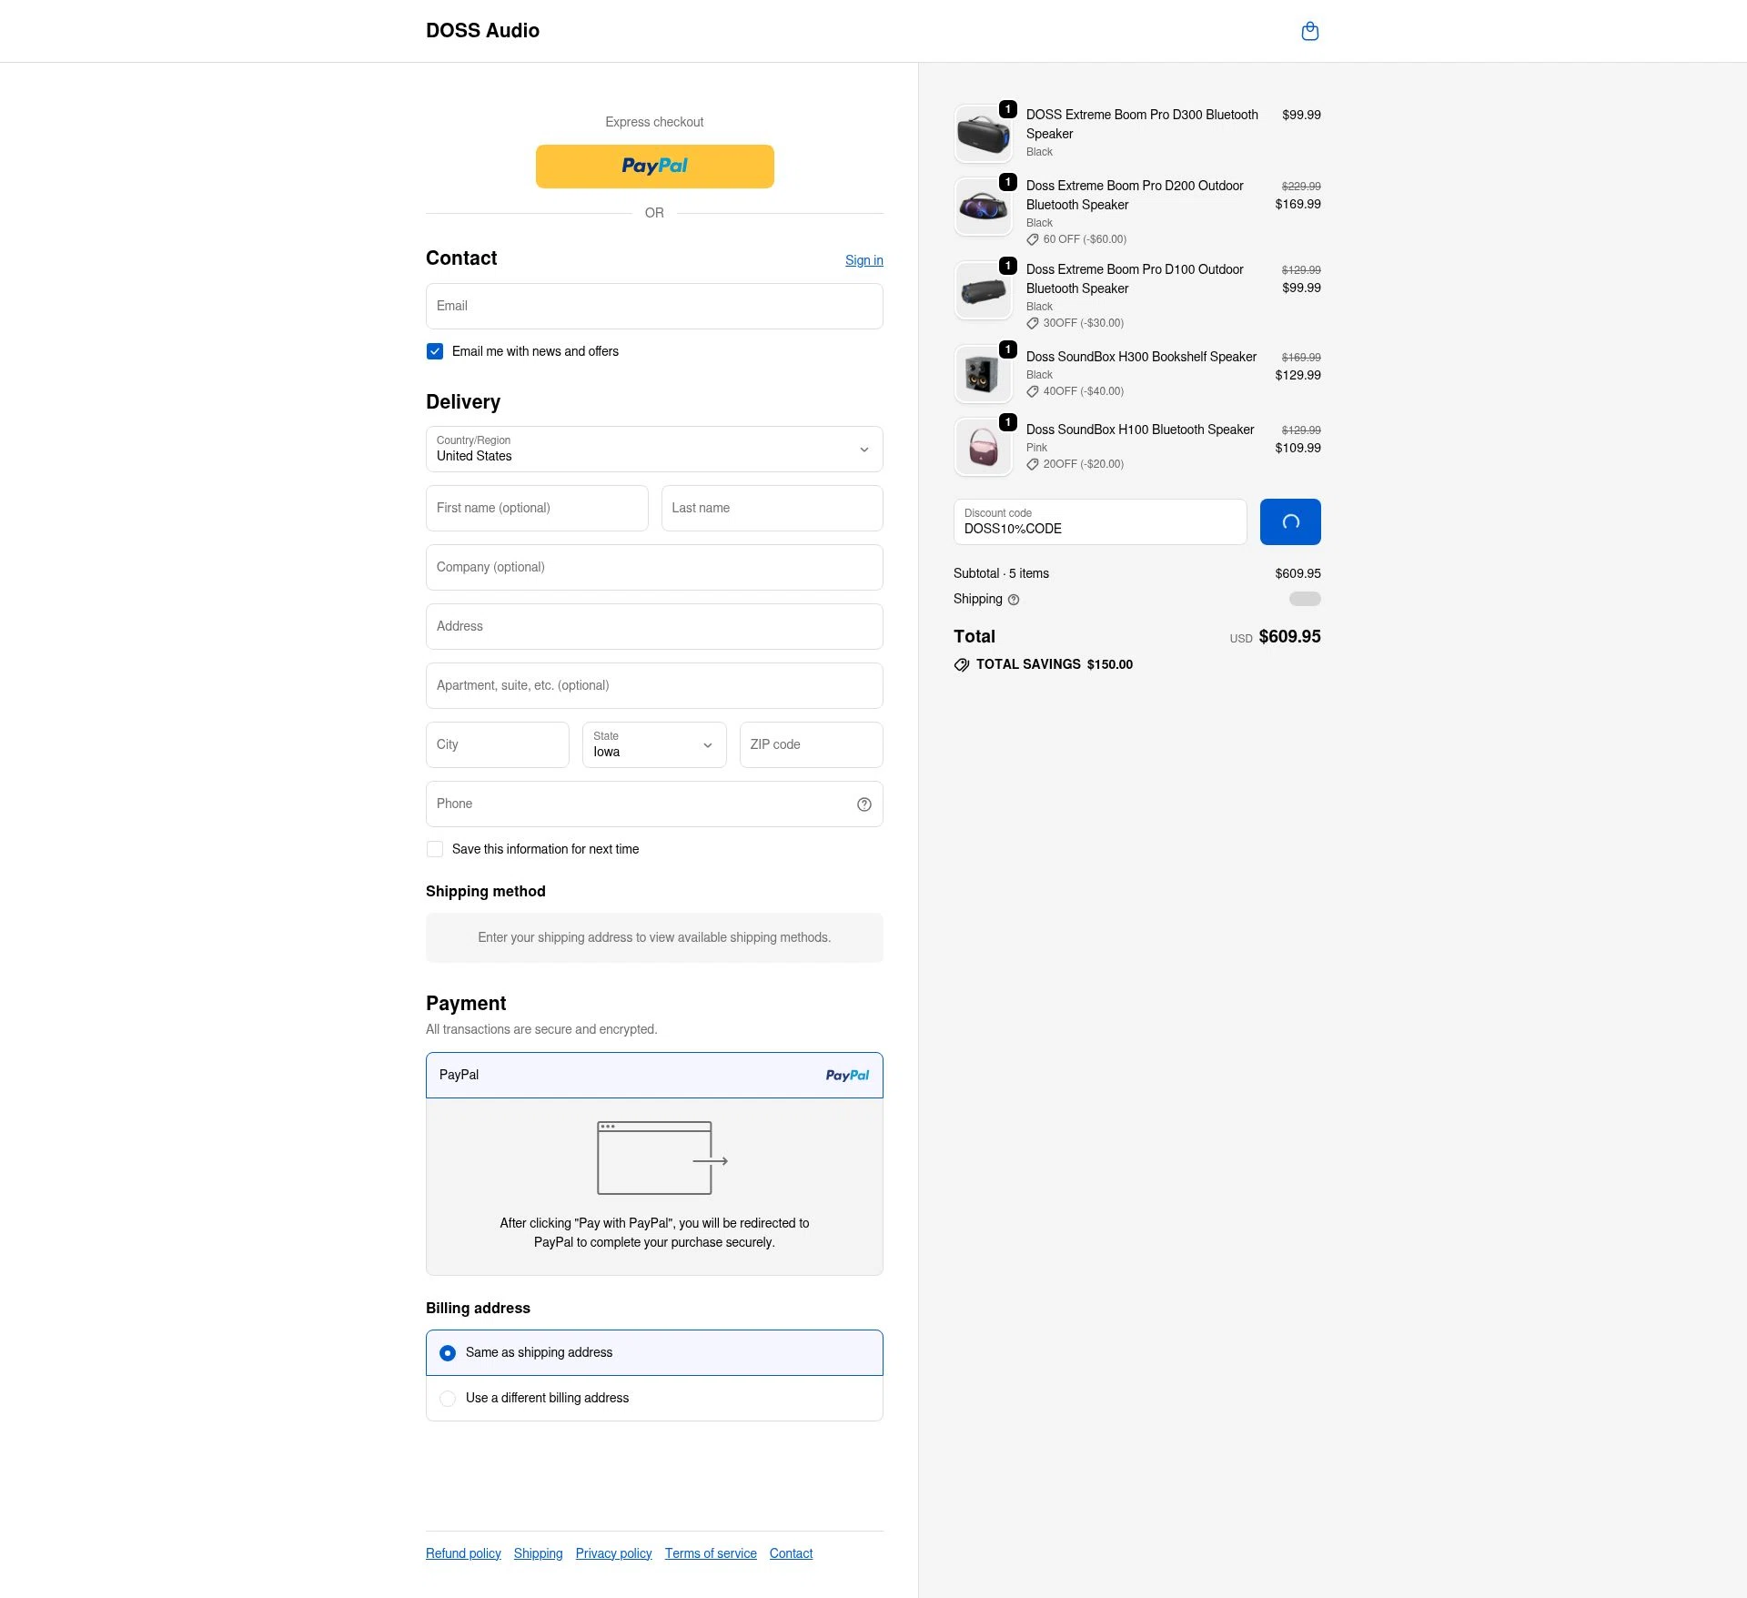Screen dimensions: 1747x1598
Task: Click the Email input field
Action: click(653, 306)
